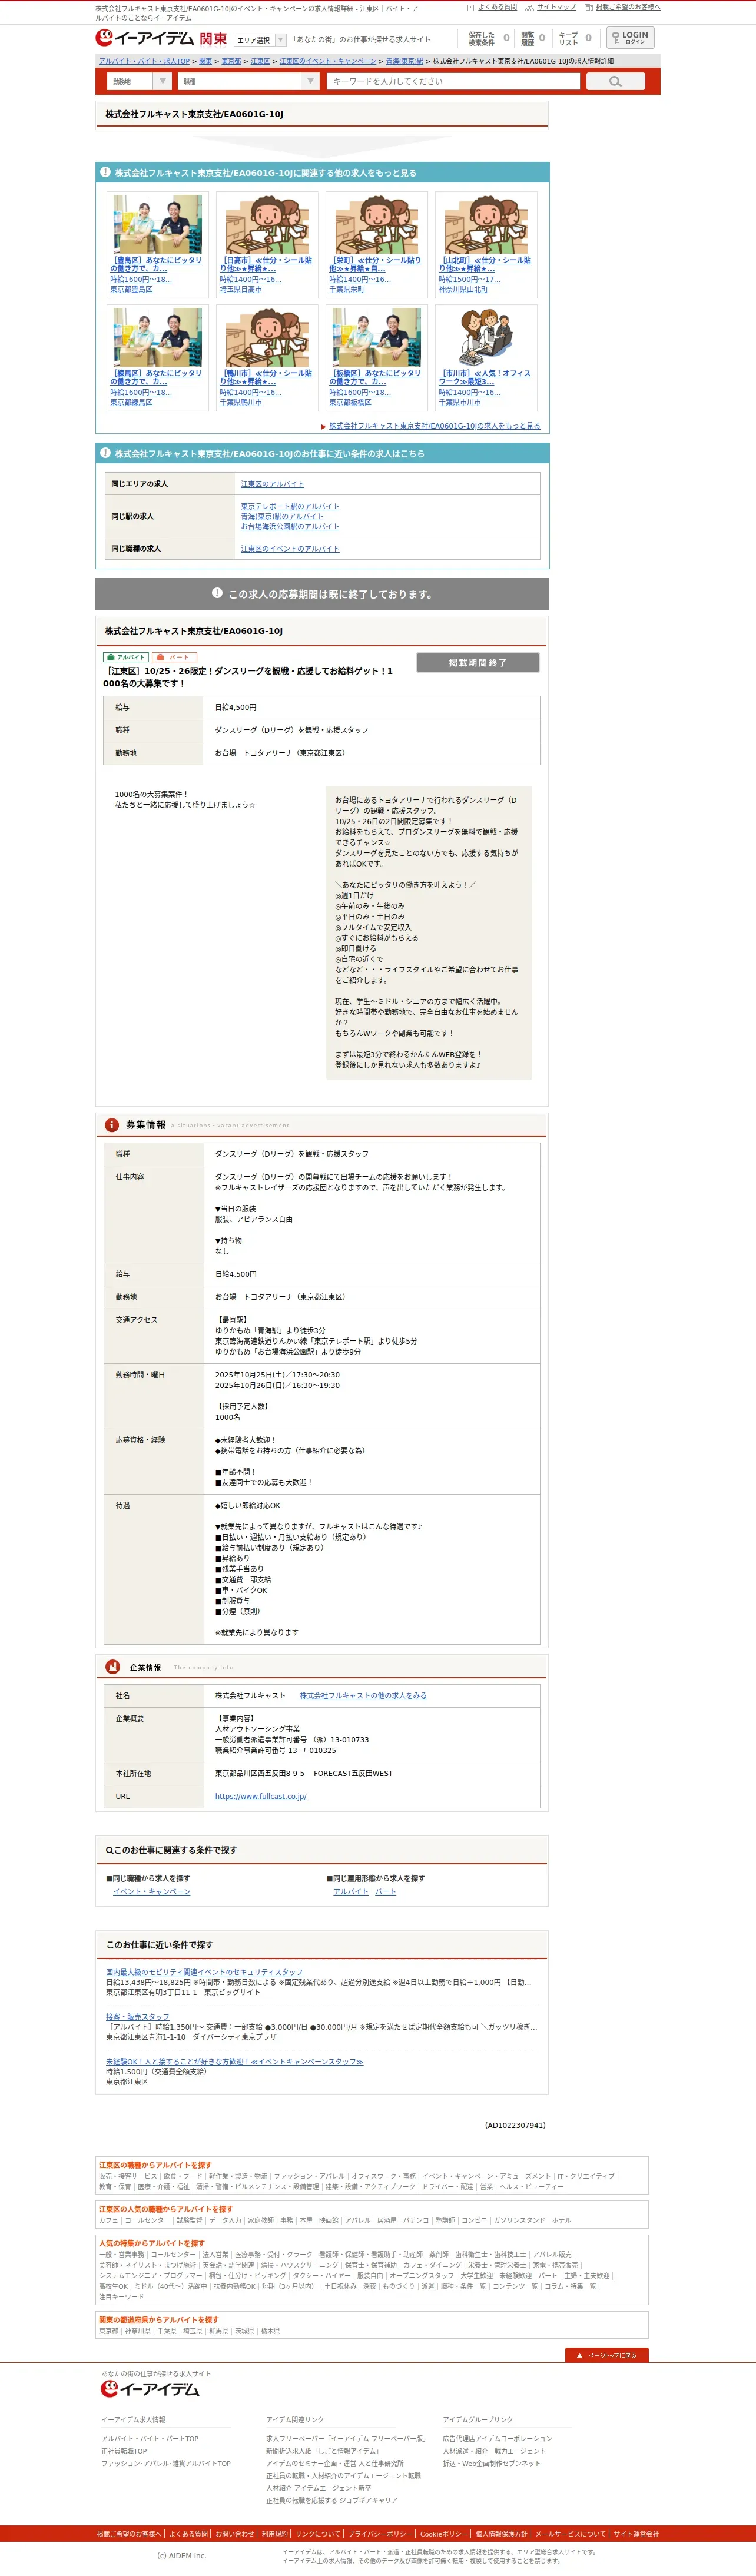Image resolution: width=756 pixels, height=2576 pixels.
Task: Click 埼玉県日高市 location link
Action: [241, 290]
